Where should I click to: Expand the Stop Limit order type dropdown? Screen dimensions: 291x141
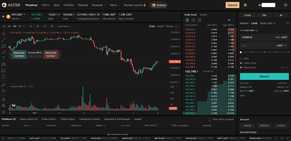click(x=268, y=23)
